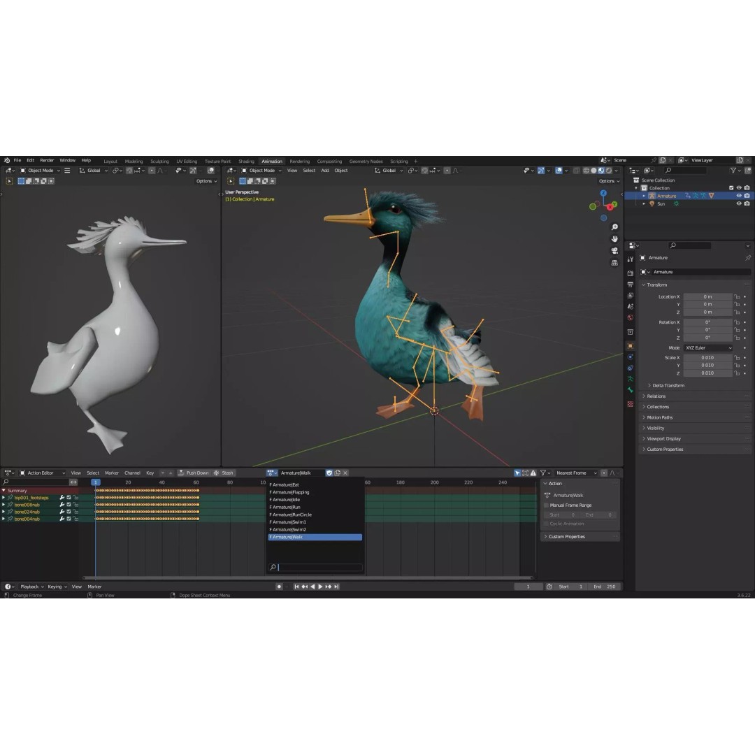Expand the Delta Transform panel
The height and width of the screenshot is (755, 755).
coord(667,386)
